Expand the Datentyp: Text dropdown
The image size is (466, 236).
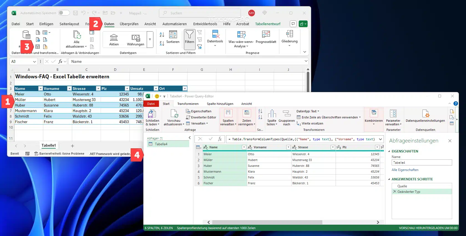[x=308, y=111]
